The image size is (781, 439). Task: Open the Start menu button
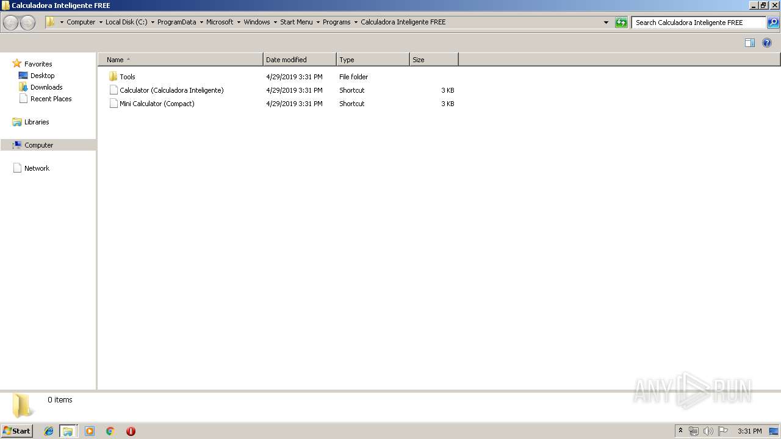click(x=16, y=431)
